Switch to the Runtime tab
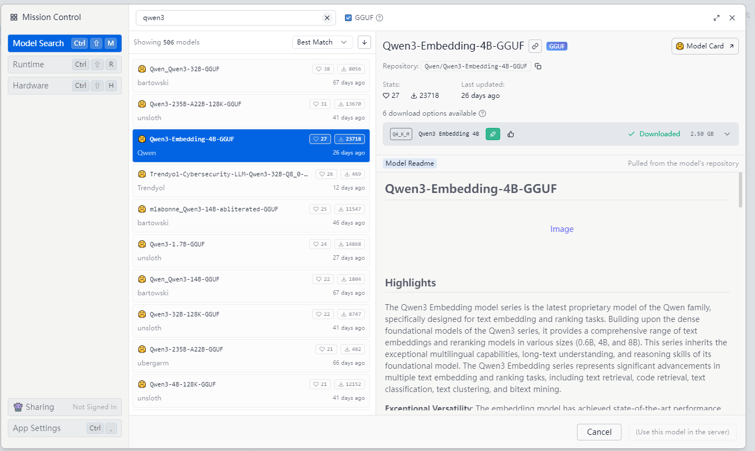The height and width of the screenshot is (451, 755). (65, 65)
